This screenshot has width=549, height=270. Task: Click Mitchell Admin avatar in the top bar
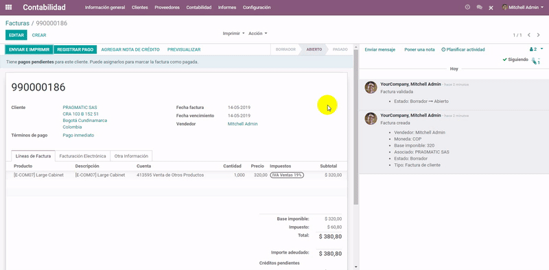point(504,8)
